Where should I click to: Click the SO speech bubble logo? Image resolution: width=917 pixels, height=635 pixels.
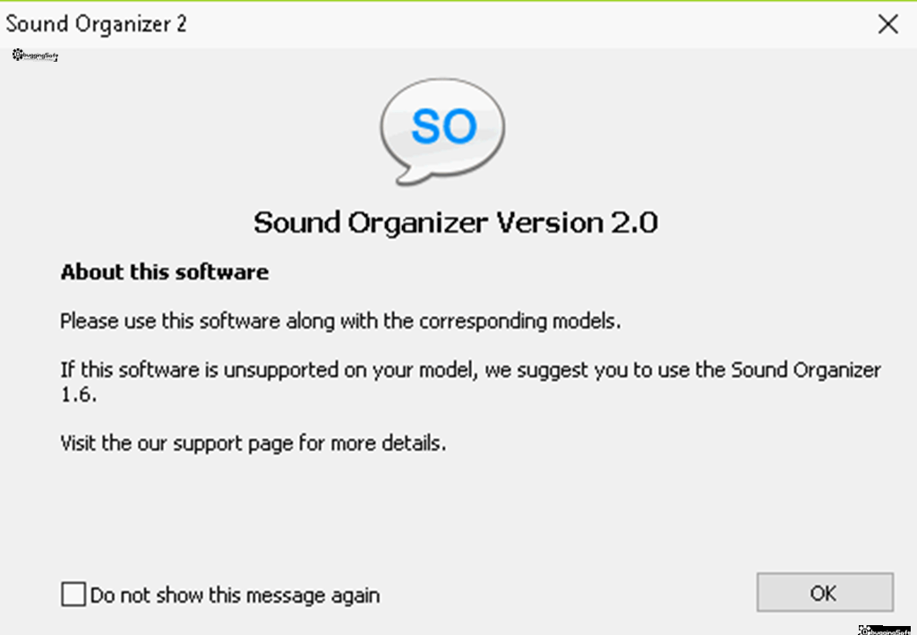click(442, 132)
